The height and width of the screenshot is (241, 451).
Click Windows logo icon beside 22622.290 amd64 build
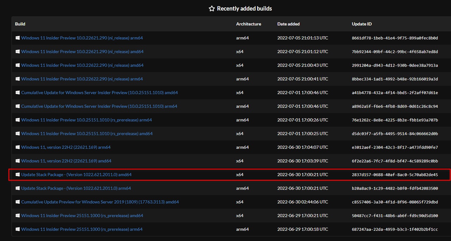18,65
